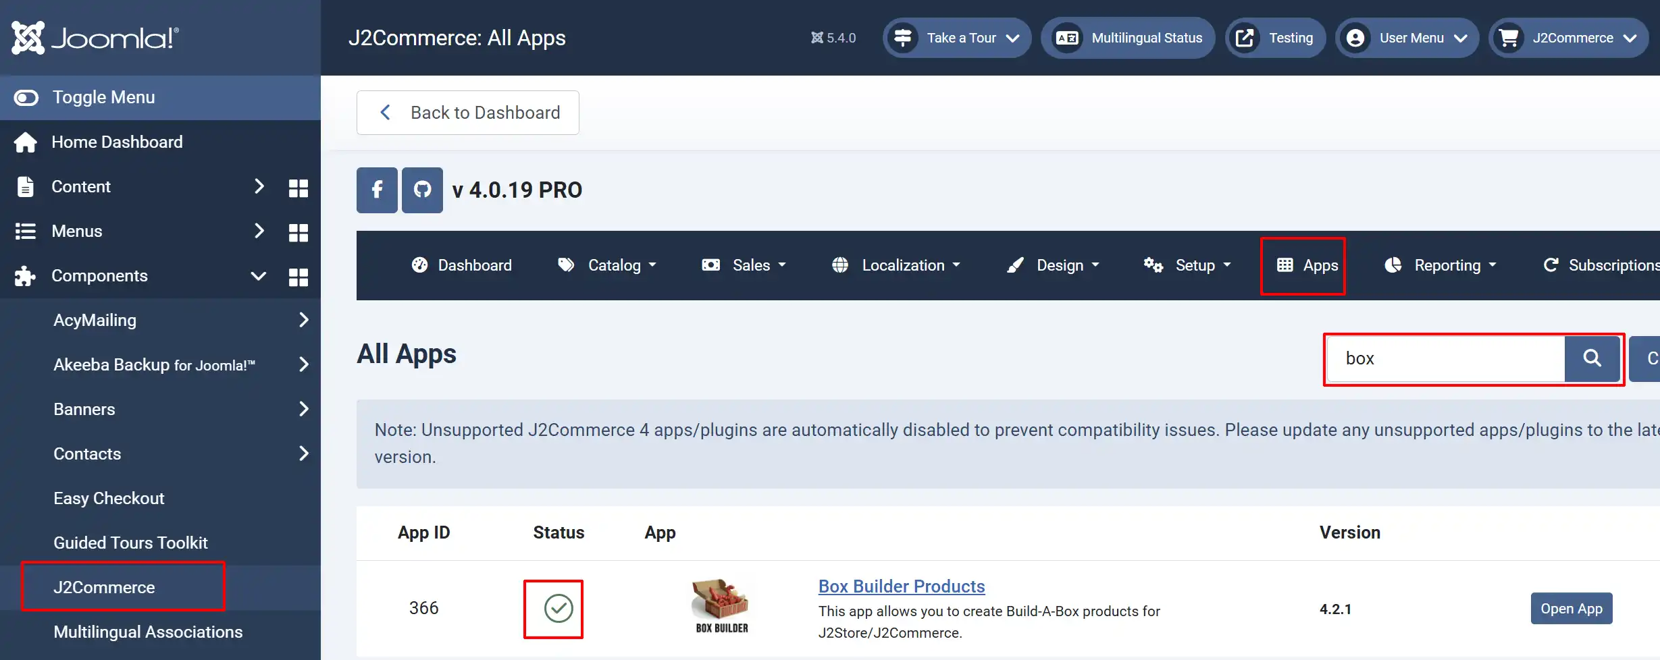Open the Catalog navigation menu
Image resolution: width=1660 pixels, height=660 pixels.
(607, 265)
